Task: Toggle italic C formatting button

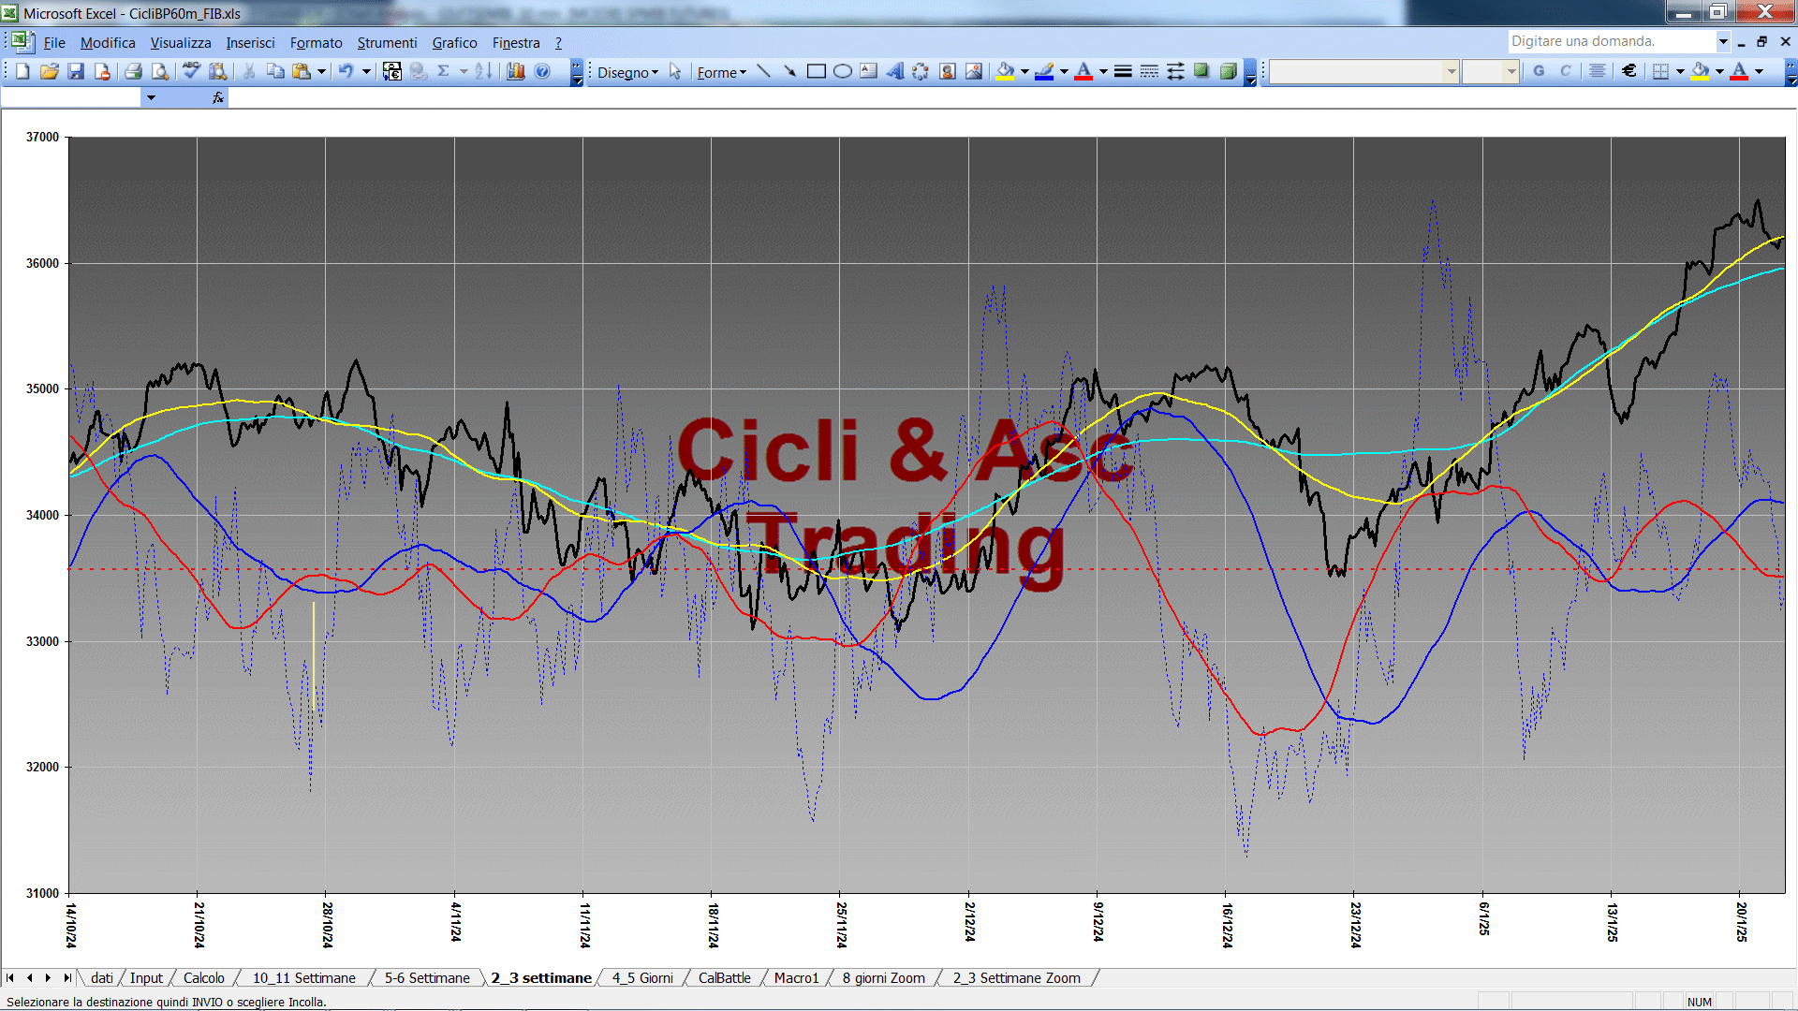Action: (1565, 71)
